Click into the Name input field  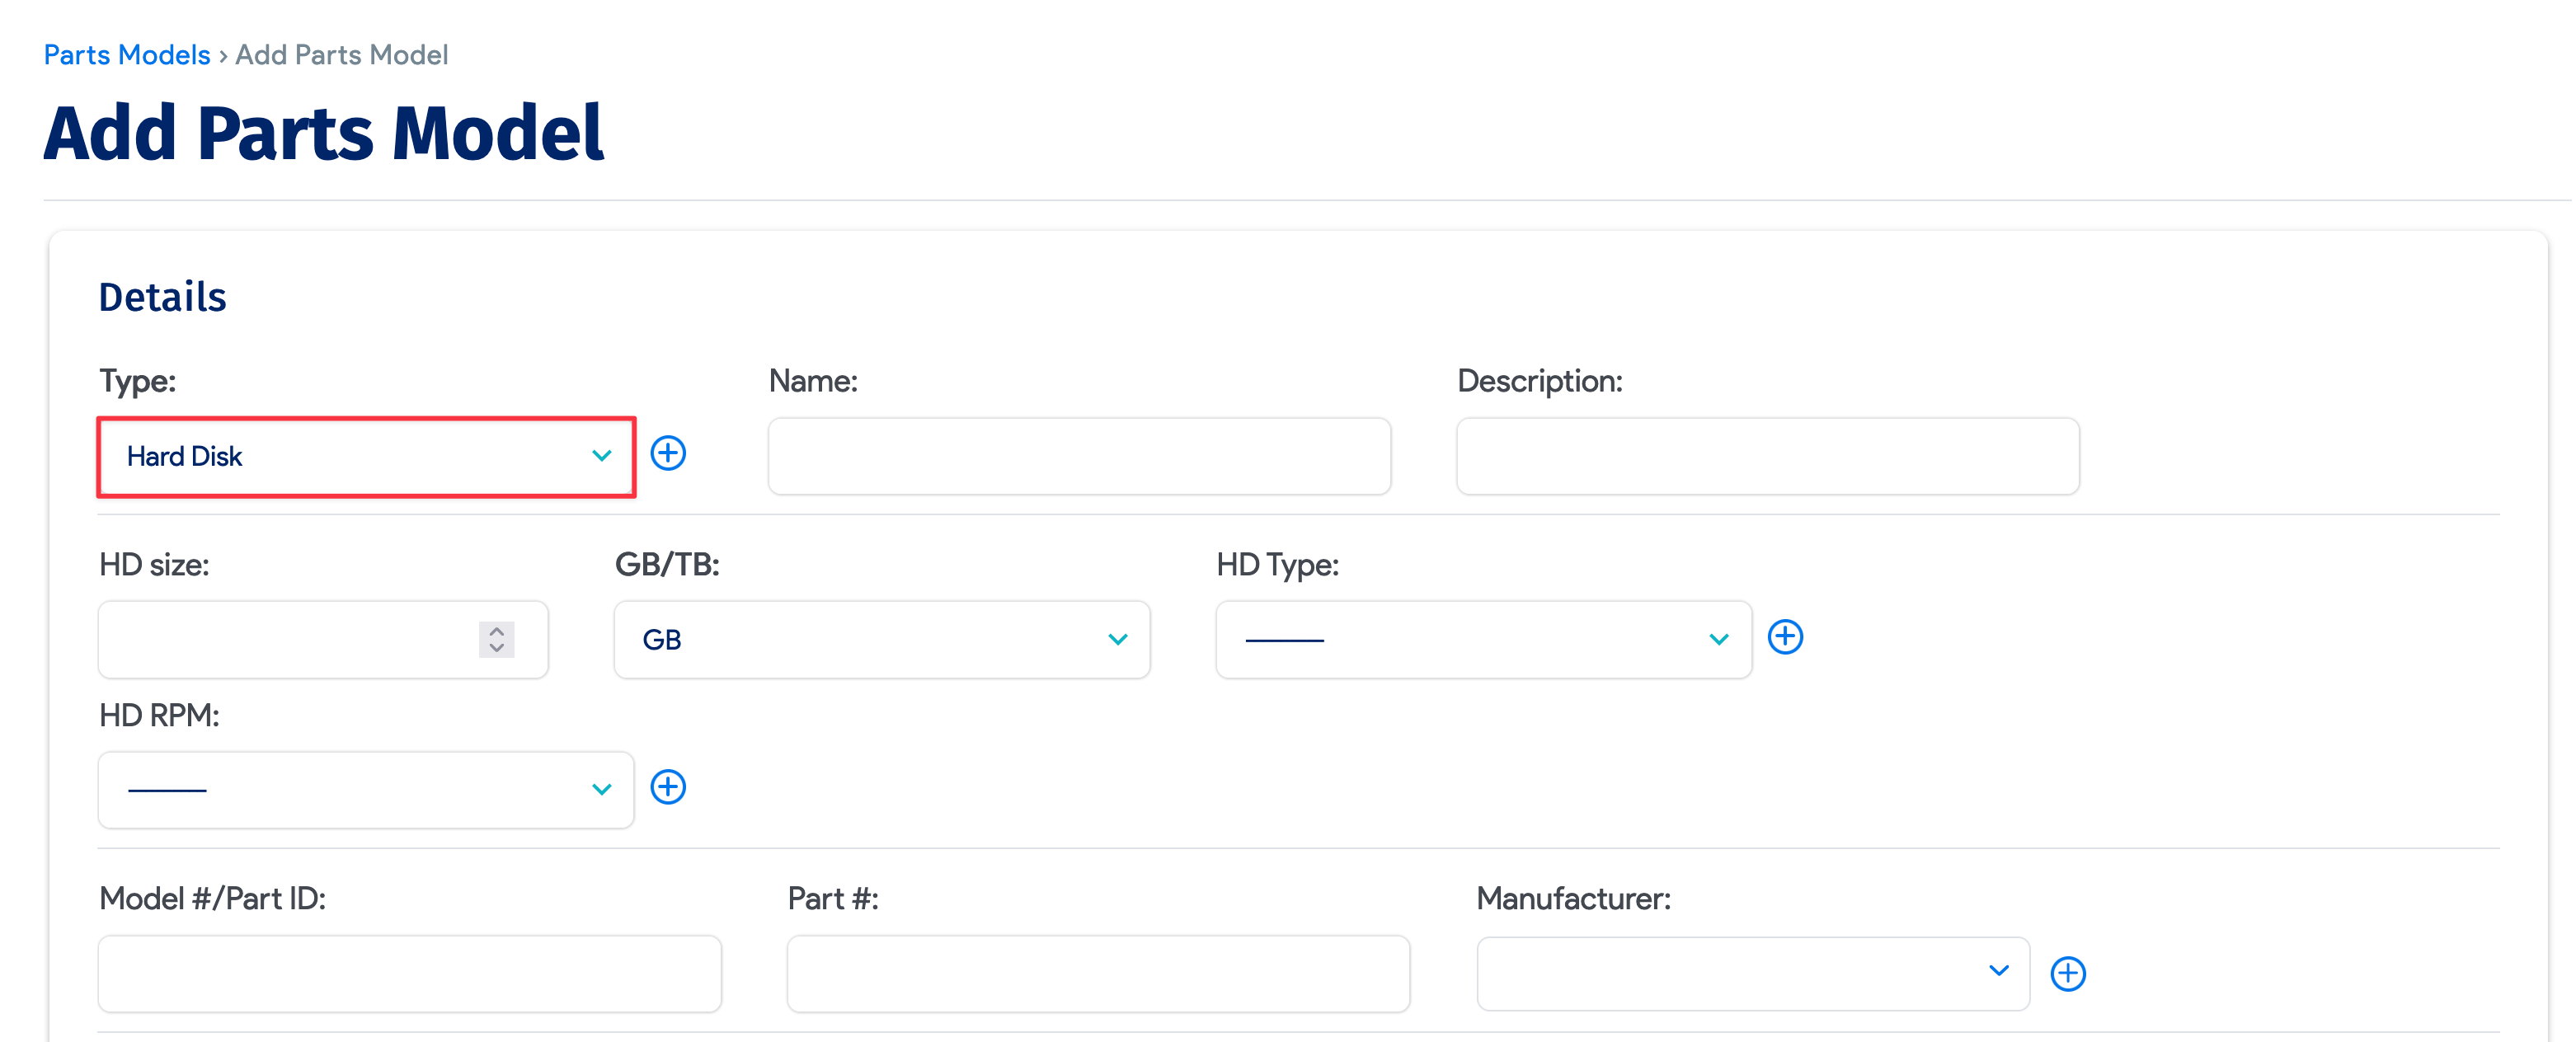click(1078, 456)
